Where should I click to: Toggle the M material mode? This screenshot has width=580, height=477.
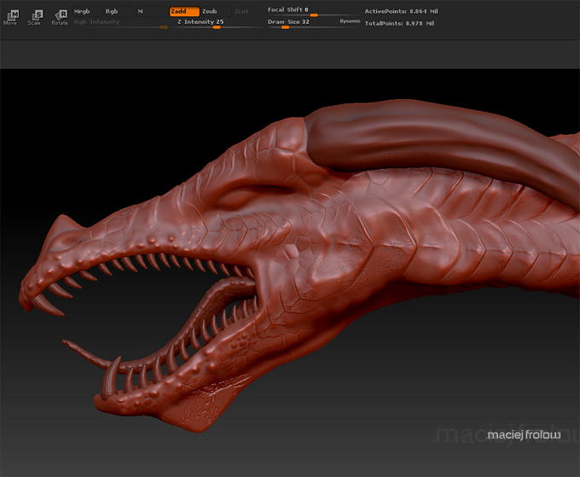pos(151,11)
